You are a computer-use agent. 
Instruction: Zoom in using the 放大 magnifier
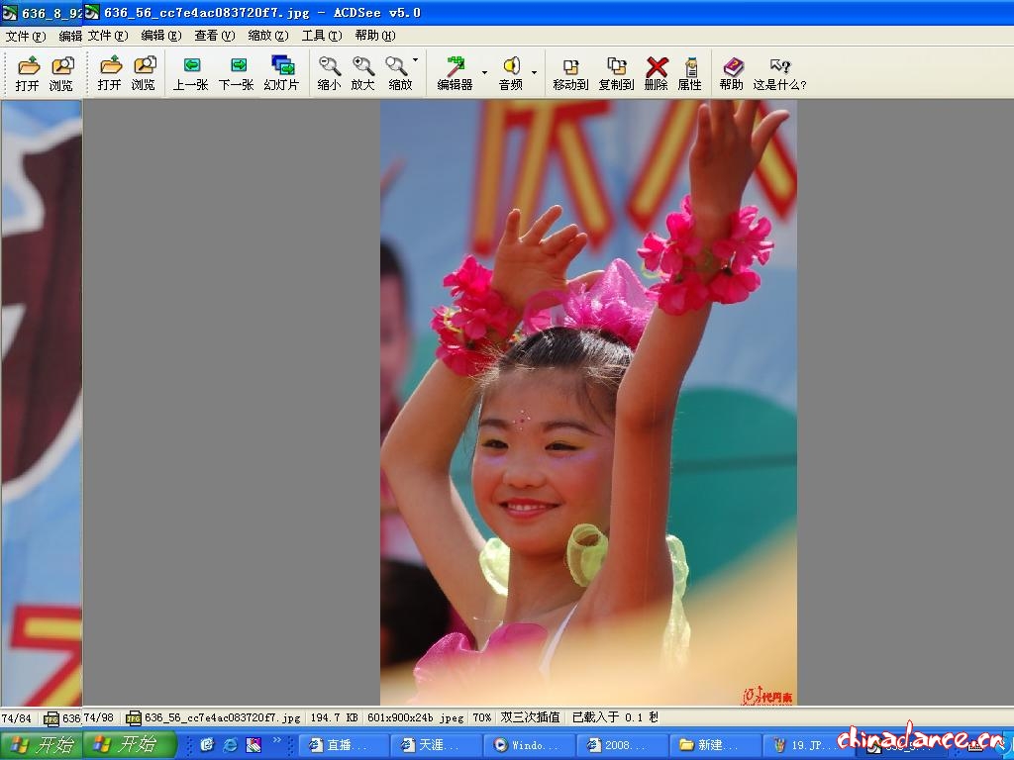coord(363,73)
